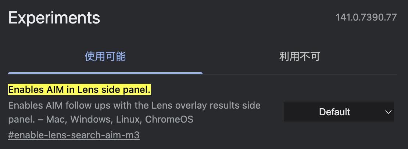Open the #enable-lens-search-aim-m3 anchor link
The height and width of the screenshot is (149, 408).
(74, 135)
